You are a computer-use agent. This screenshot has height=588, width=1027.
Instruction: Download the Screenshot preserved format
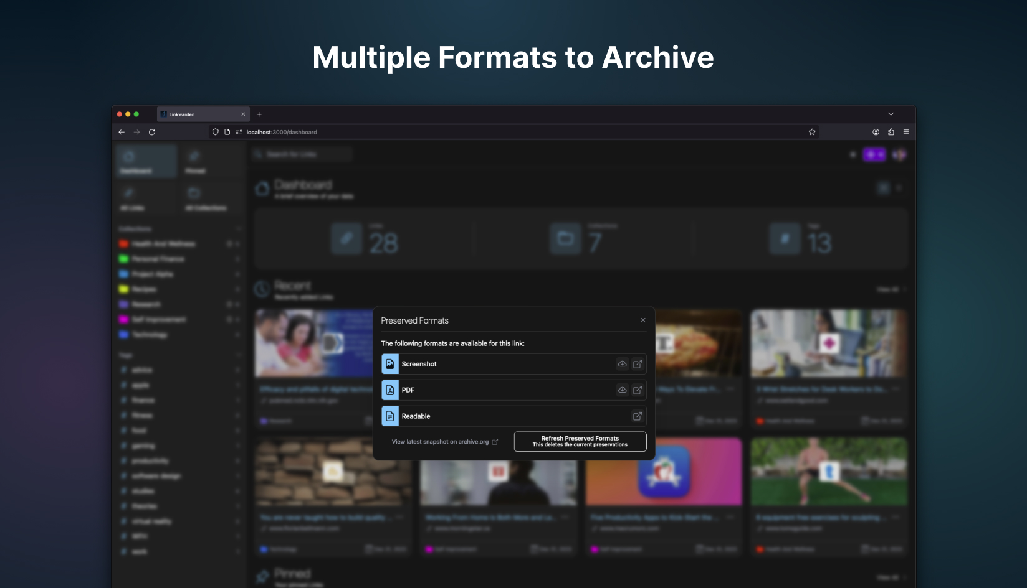tap(622, 364)
